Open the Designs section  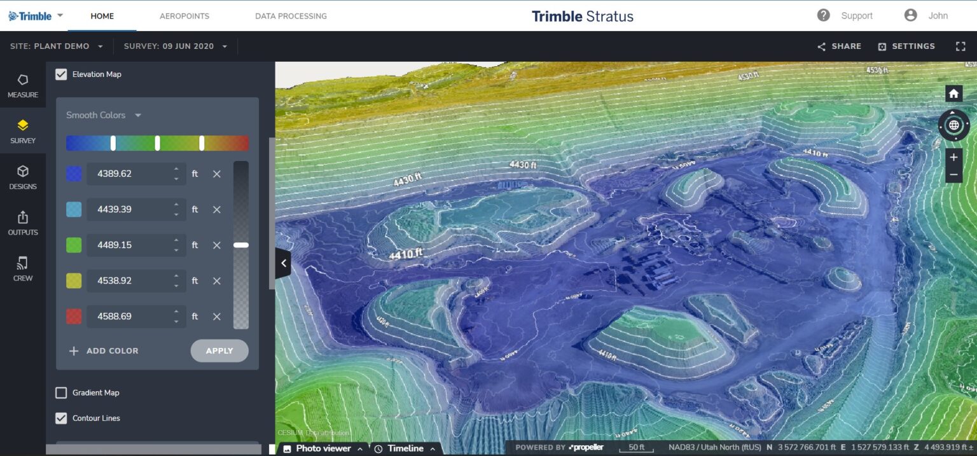pos(23,176)
